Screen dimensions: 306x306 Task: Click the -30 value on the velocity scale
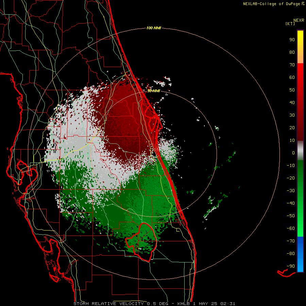(x=291, y=191)
